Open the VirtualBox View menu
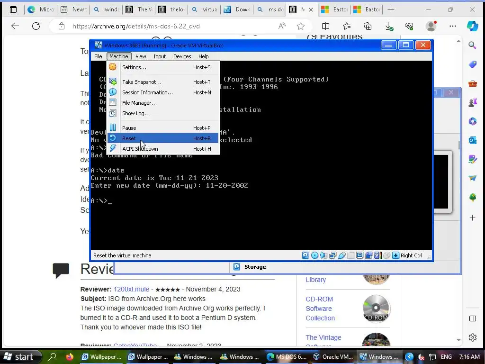This screenshot has width=485, height=364. [x=141, y=56]
